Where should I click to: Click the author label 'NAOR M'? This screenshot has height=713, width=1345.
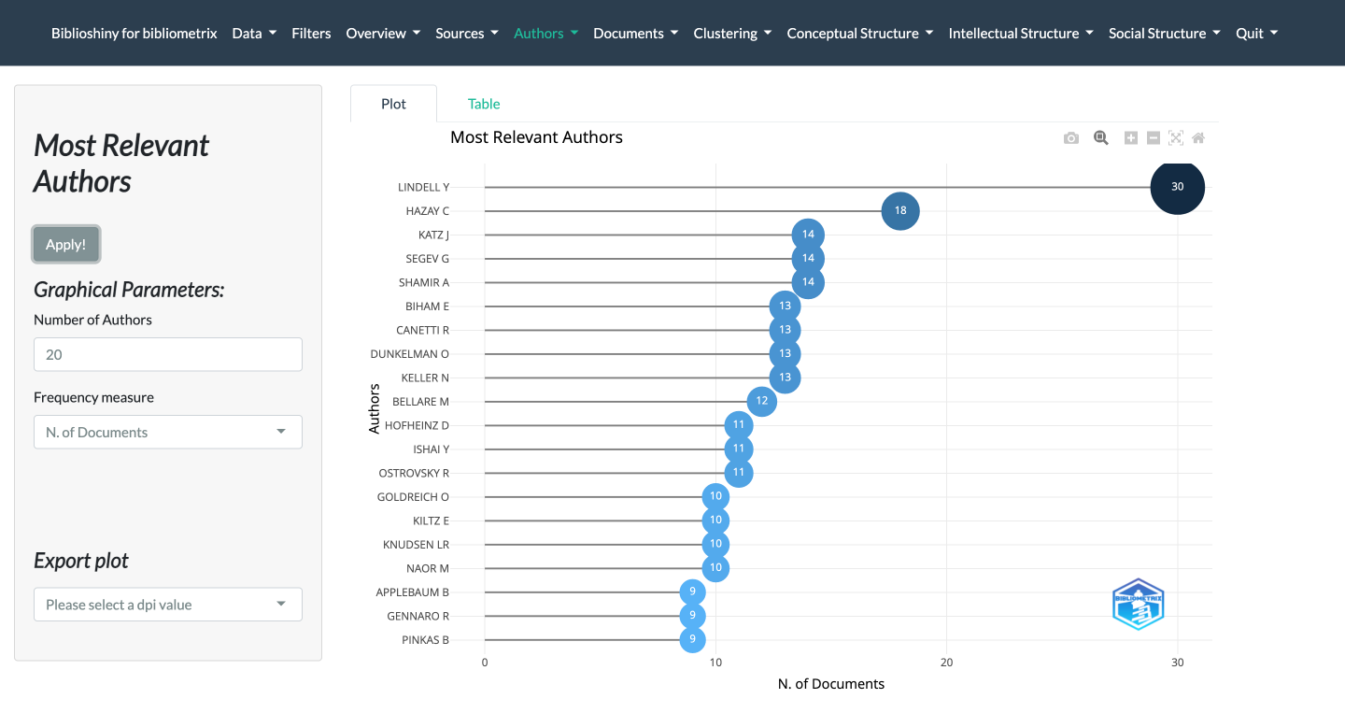pos(428,568)
